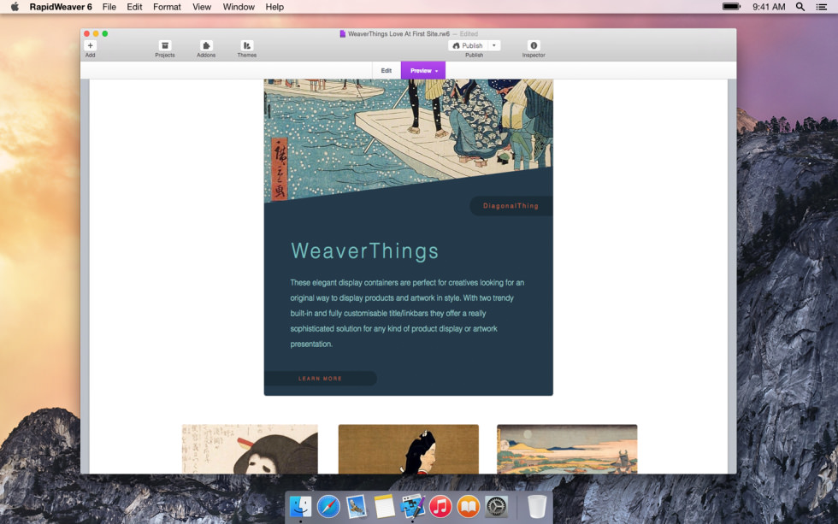This screenshot has height=524, width=838.
Task: Open the Window menu
Action: 239,7
